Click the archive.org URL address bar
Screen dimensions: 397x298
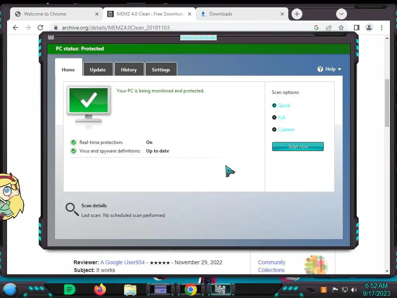[116, 28]
